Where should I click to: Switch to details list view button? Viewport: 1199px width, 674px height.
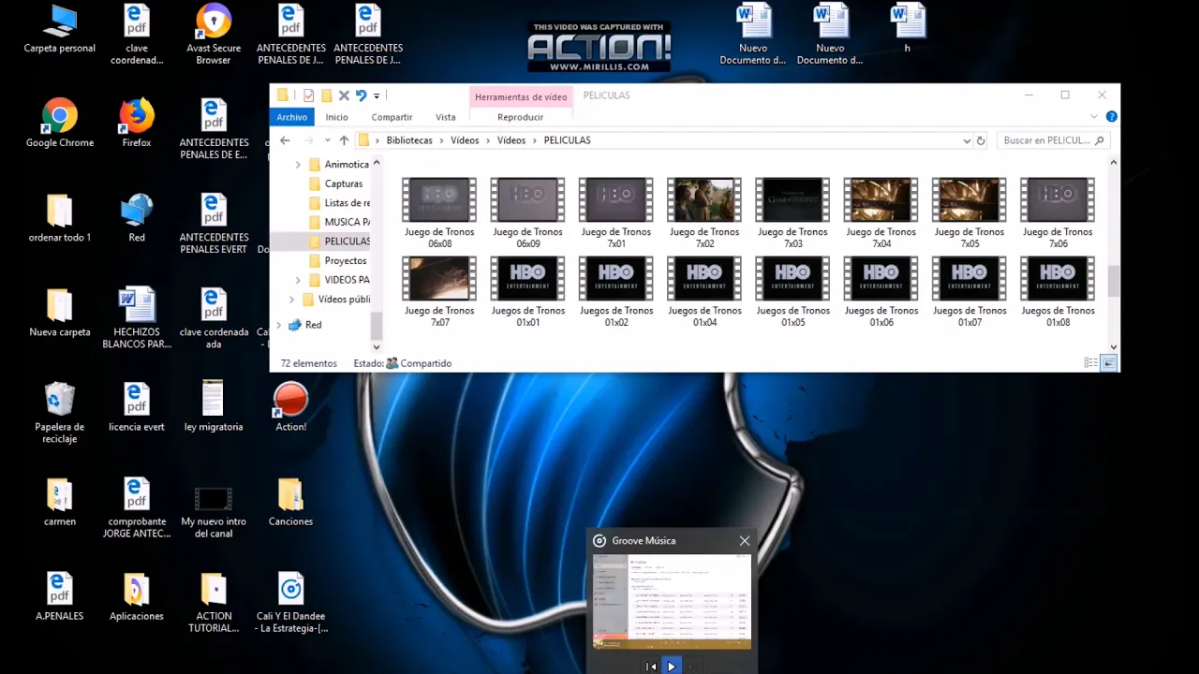(1090, 363)
